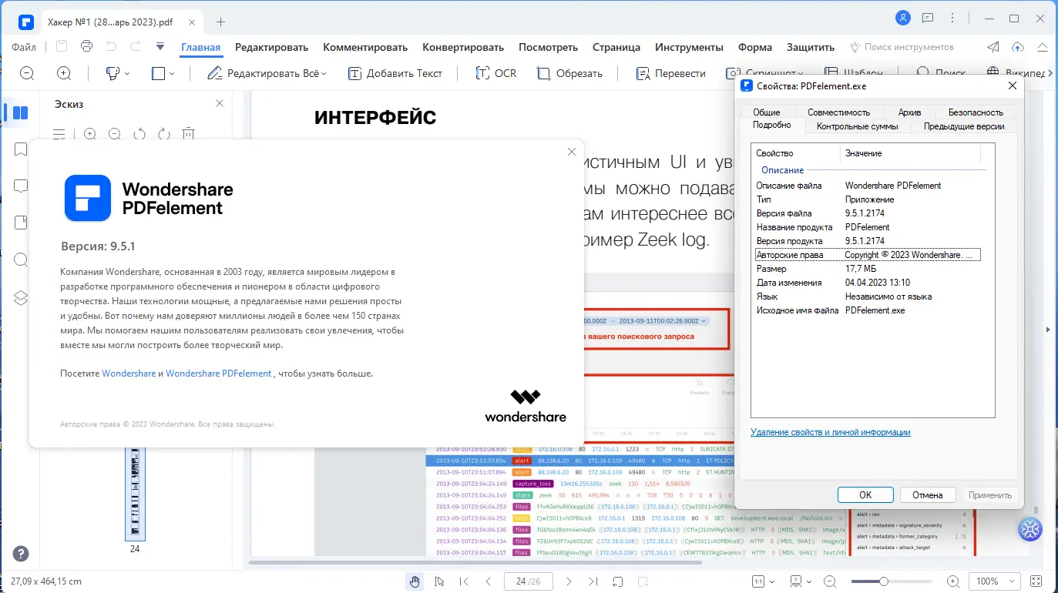Open help via the question mark icon
Viewport: 1058px width, 593px height.
click(21, 554)
